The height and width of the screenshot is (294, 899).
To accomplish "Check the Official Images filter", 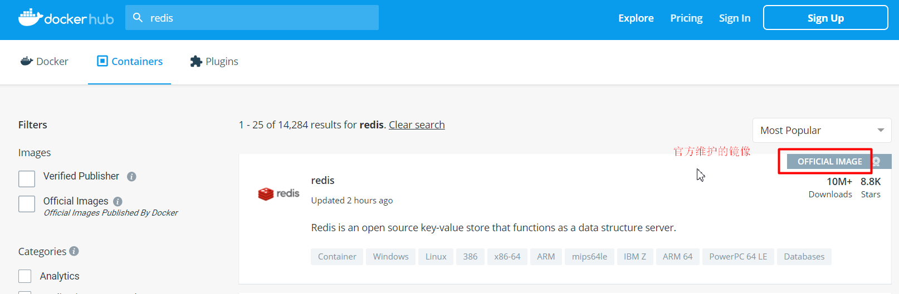I will point(27,204).
